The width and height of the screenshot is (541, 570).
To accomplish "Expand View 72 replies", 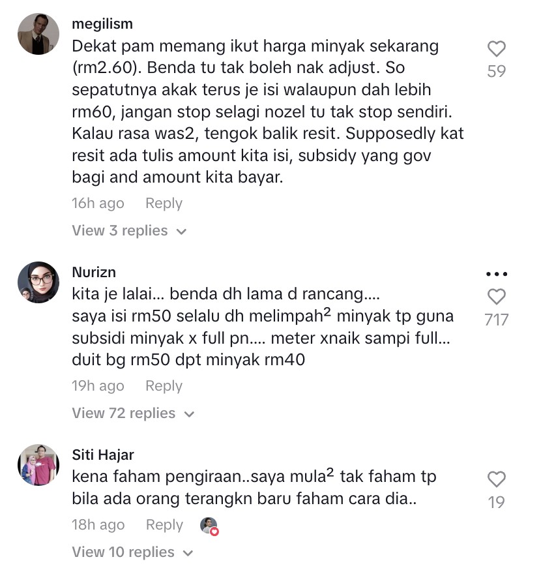I will (x=134, y=413).
